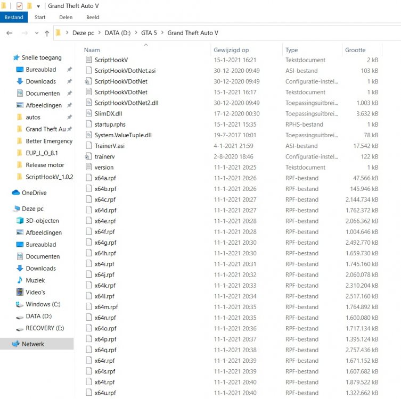Select the x64g.rpf file name
The height and width of the screenshot is (399, 401).
pyautogui.click(x=105, y=243)
